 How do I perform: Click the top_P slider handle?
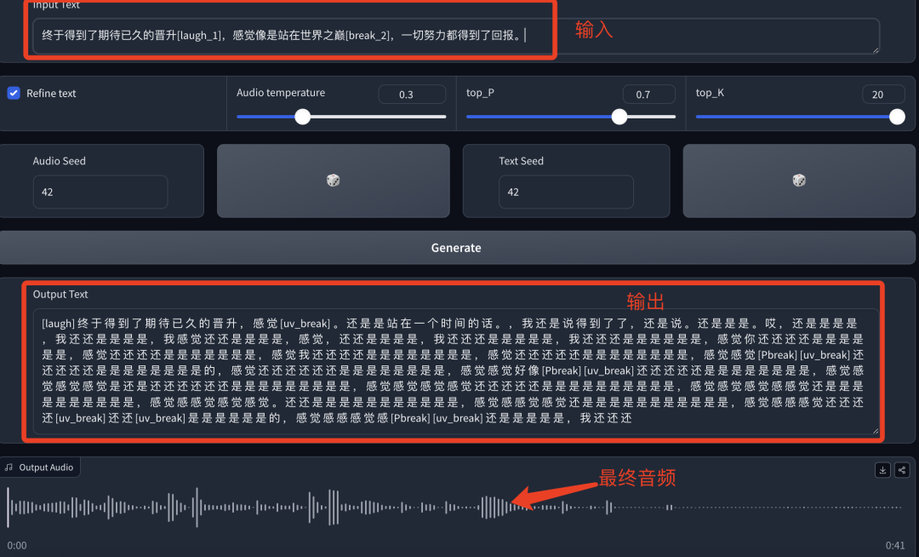click(619, 117)
